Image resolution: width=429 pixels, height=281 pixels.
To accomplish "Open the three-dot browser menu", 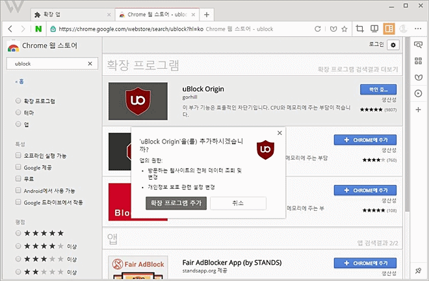I will (x=418, y=29).
